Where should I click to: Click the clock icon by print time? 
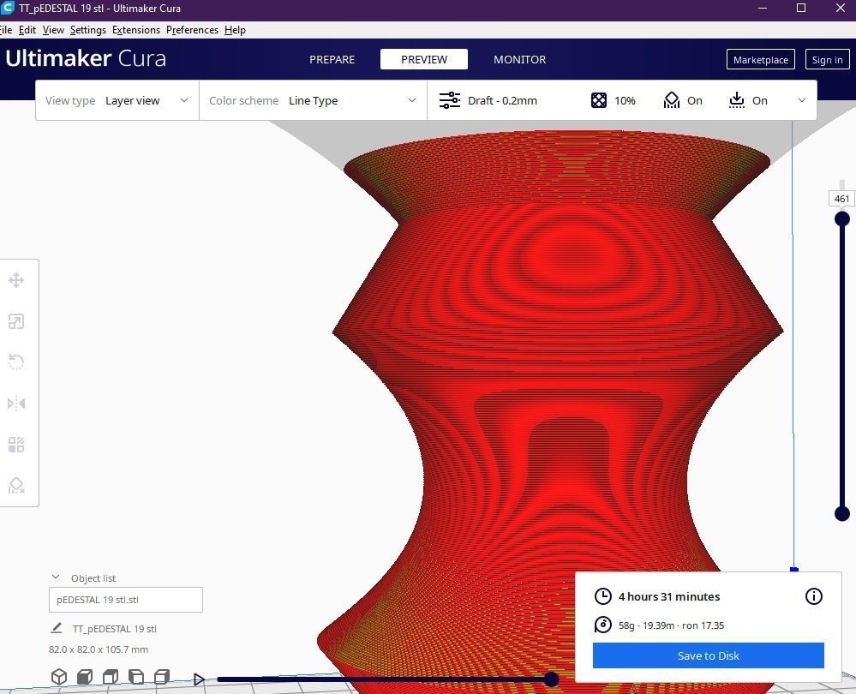[x=602, y=596]
